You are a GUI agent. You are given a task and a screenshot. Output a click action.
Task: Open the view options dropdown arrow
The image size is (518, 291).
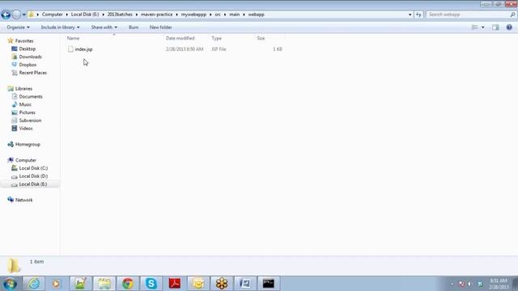pyautogui.click(x=483, y=27)
